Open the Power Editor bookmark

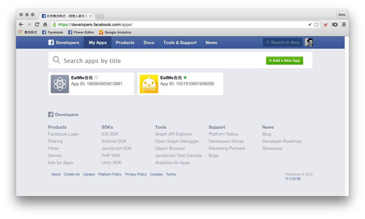click(81, 32)
